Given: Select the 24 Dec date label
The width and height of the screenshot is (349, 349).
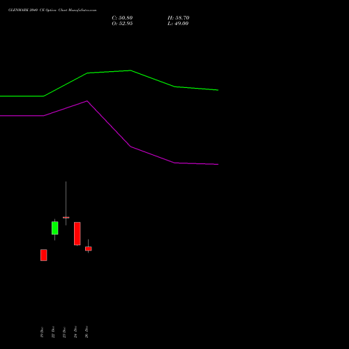Looking at the screenshot, I should (x=75, y=332).
